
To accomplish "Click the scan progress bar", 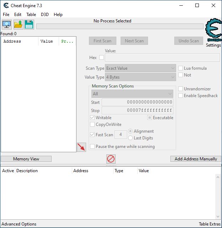I will (x=120, y=26).
